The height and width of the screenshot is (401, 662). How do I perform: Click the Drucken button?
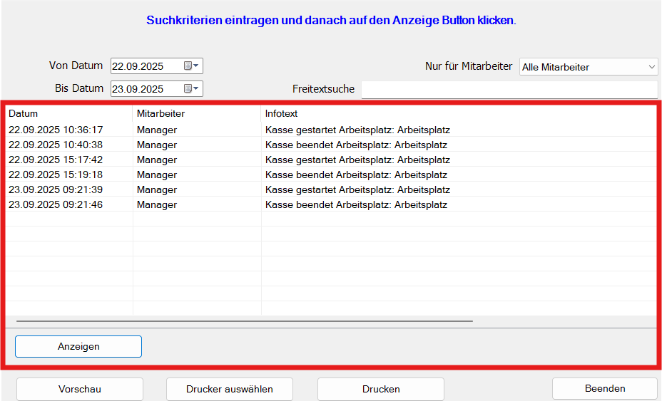coord(381,389)
